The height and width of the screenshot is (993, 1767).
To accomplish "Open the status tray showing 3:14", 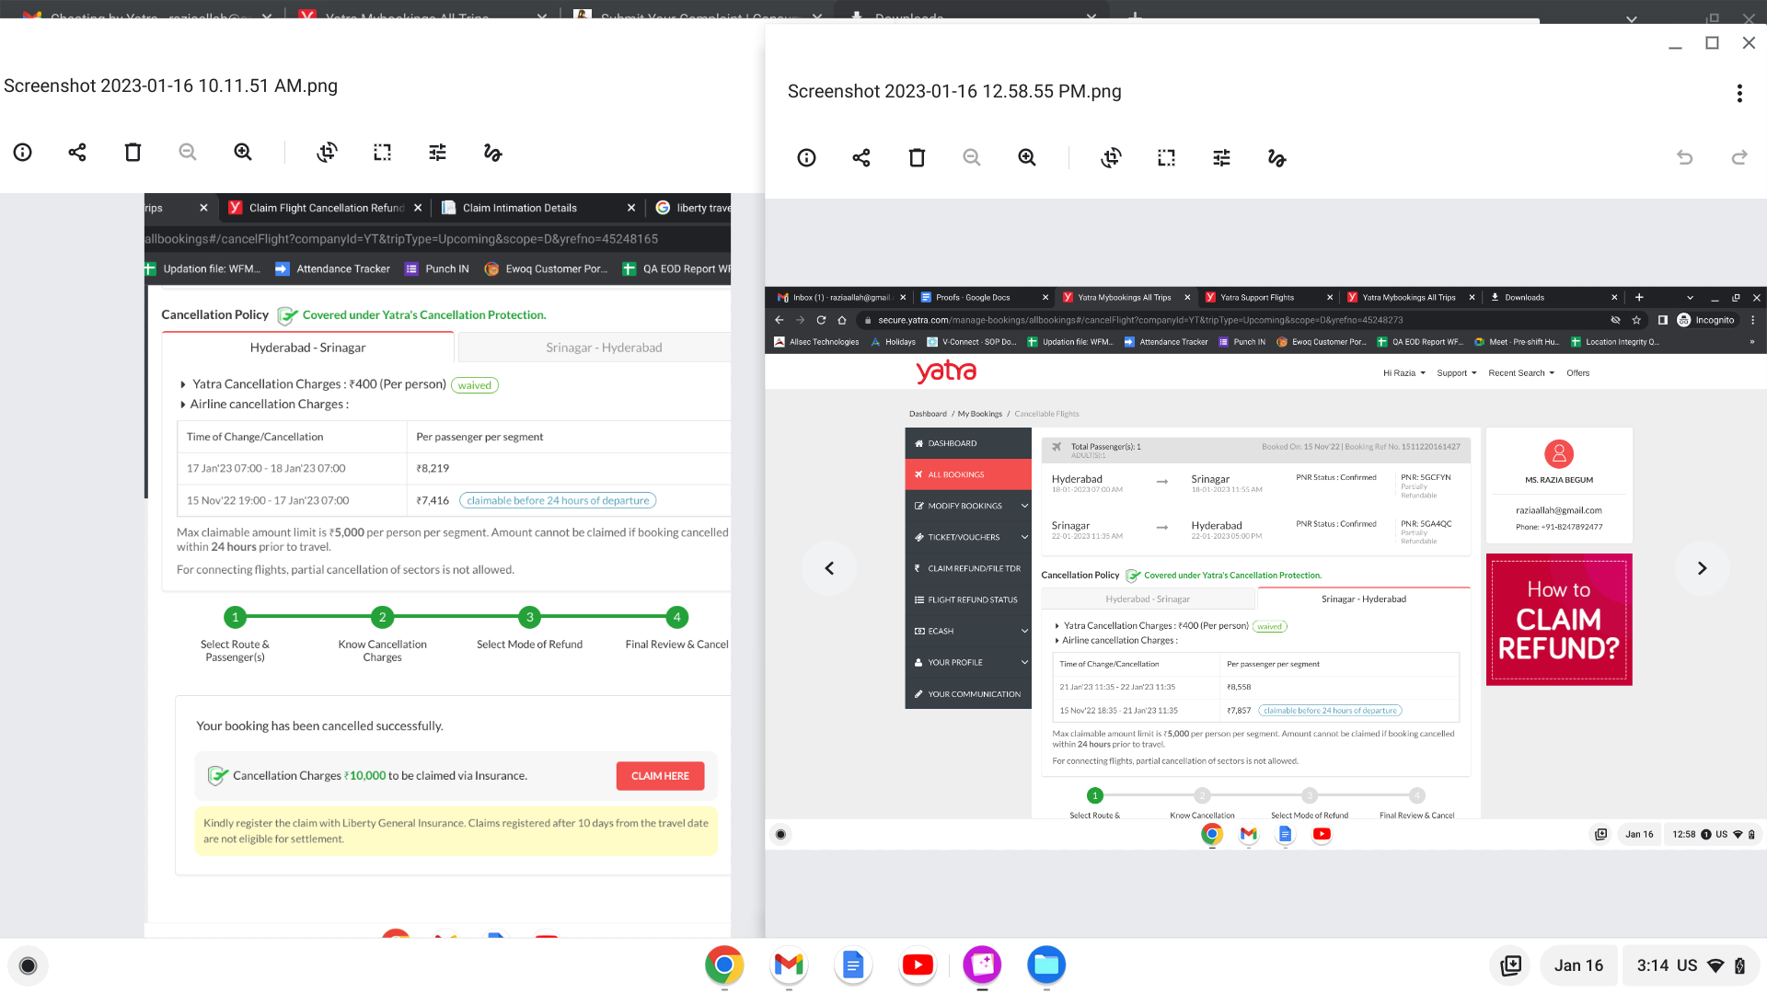I will (x=1692, y=965).
